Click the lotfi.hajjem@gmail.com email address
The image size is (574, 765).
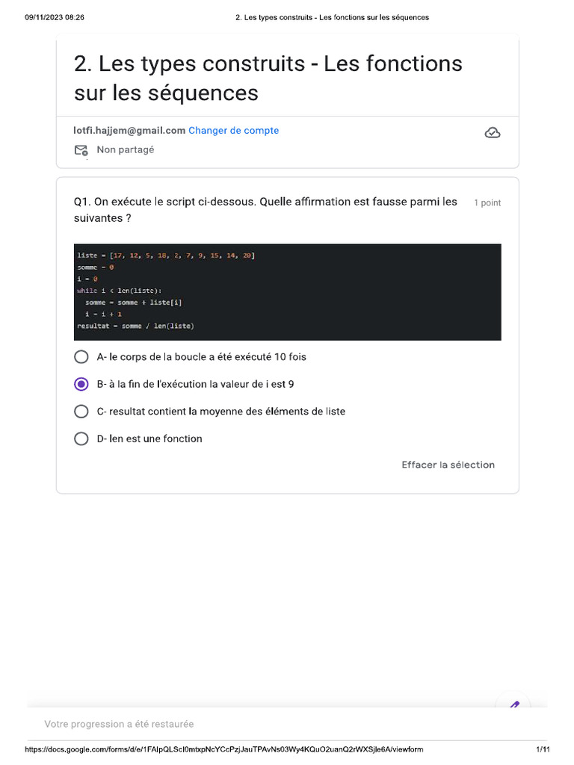129,131
